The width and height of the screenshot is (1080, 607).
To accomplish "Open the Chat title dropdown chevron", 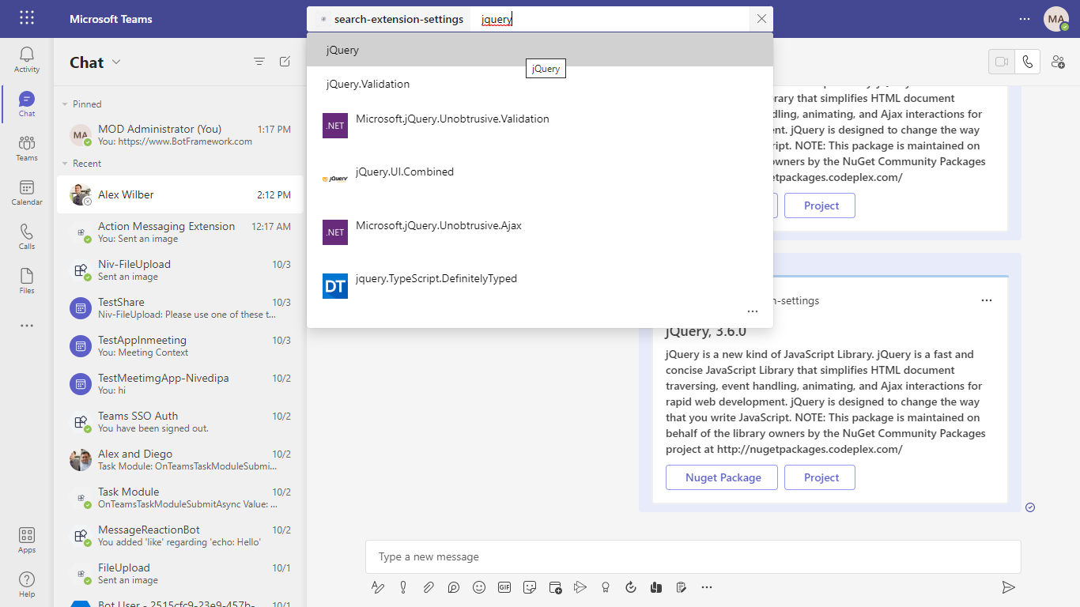I will [117, 62].
